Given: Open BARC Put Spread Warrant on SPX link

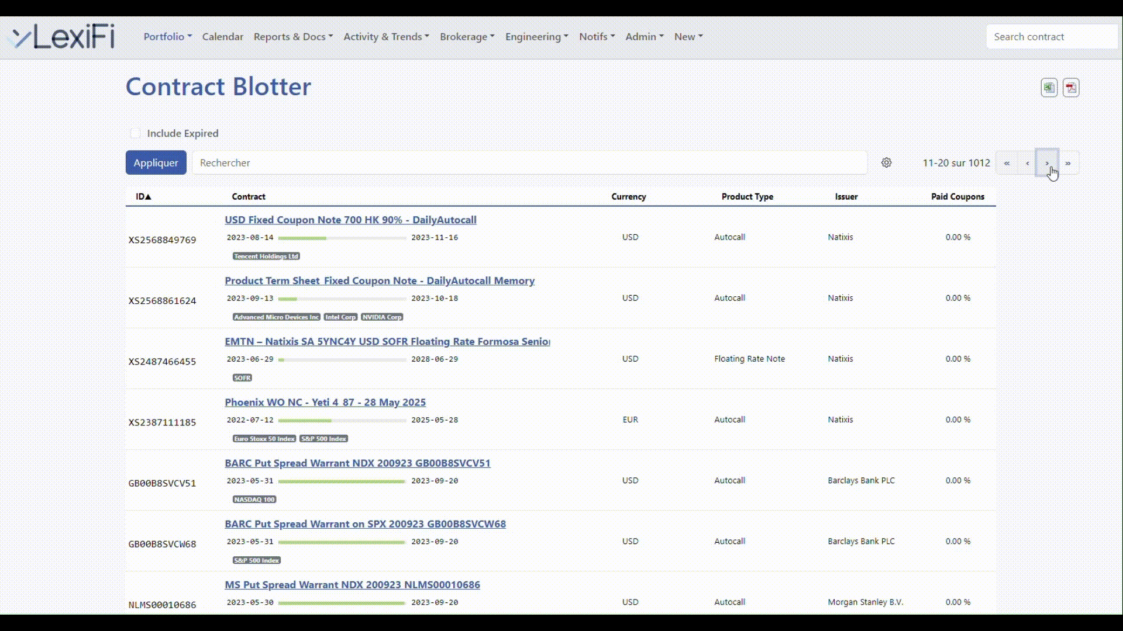Looking at the screenshot, I should pos(365,523).
